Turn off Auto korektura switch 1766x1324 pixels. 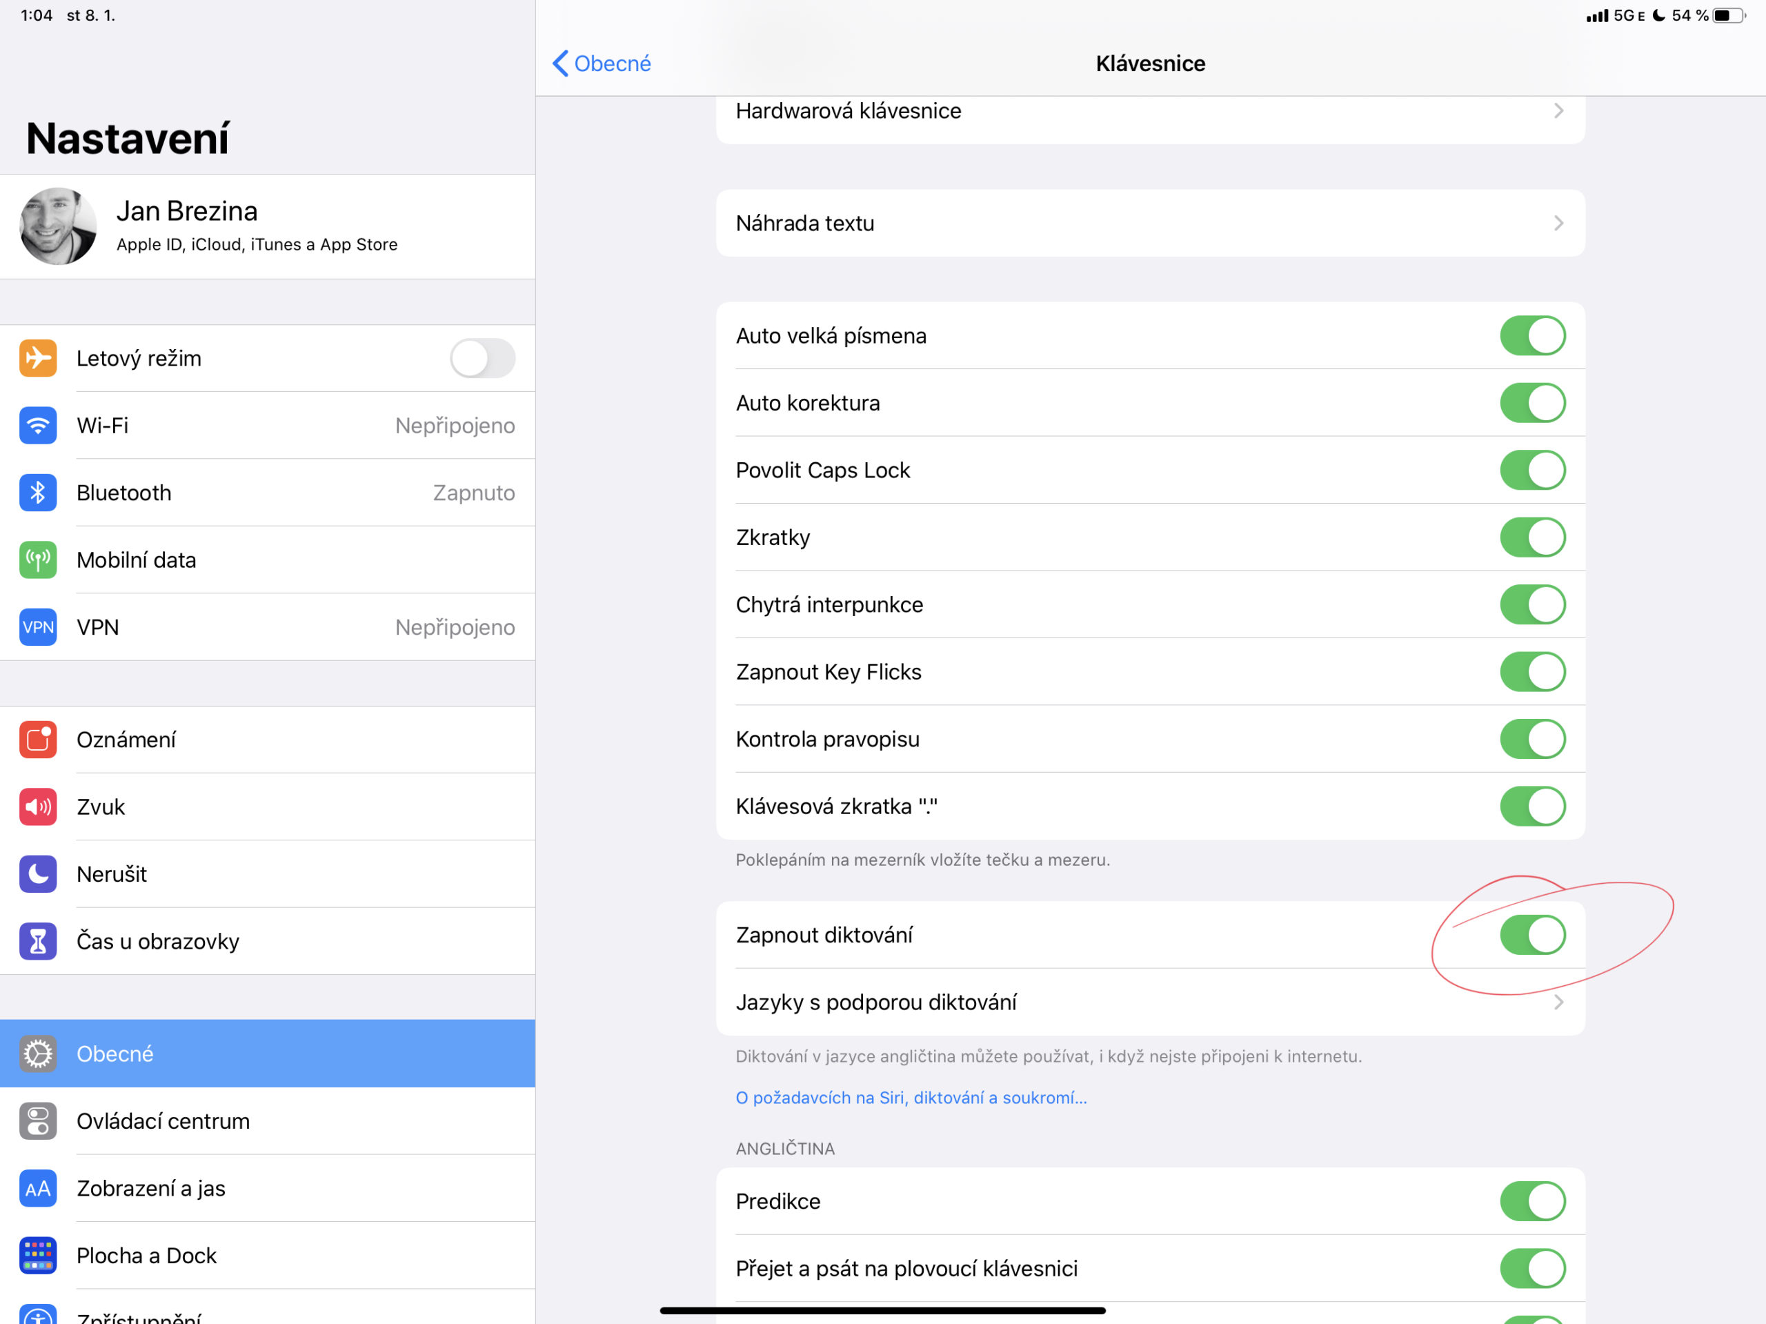1532,402
